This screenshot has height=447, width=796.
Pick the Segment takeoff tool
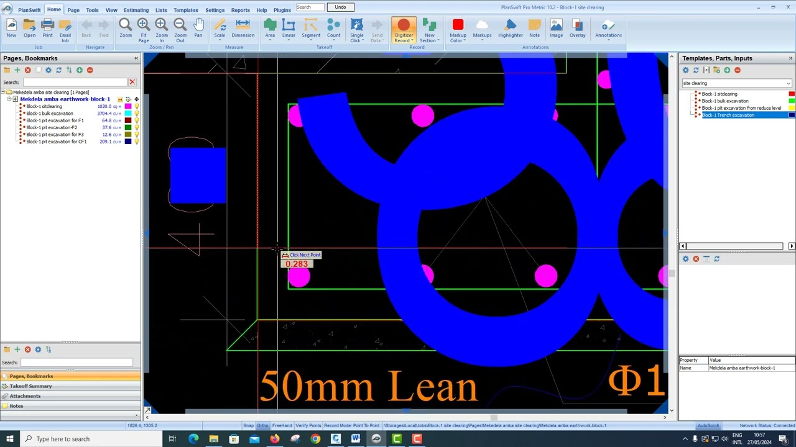311,28
